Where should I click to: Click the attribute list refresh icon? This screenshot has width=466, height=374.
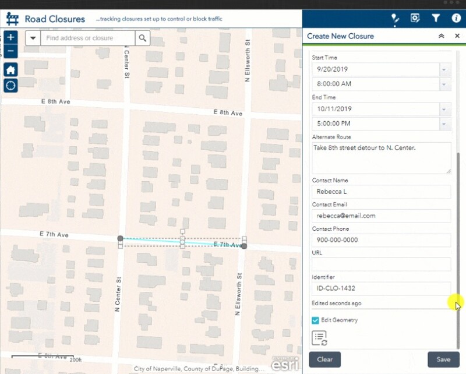click(x=319, y=337)
